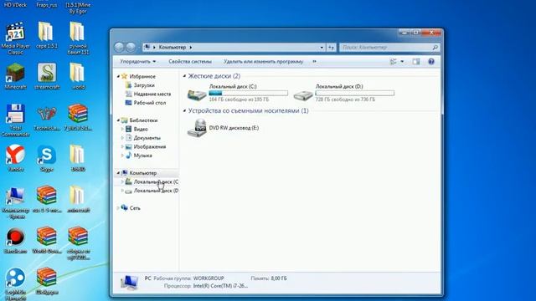
Task: Click the Forward navigation button
Action: 131,47
